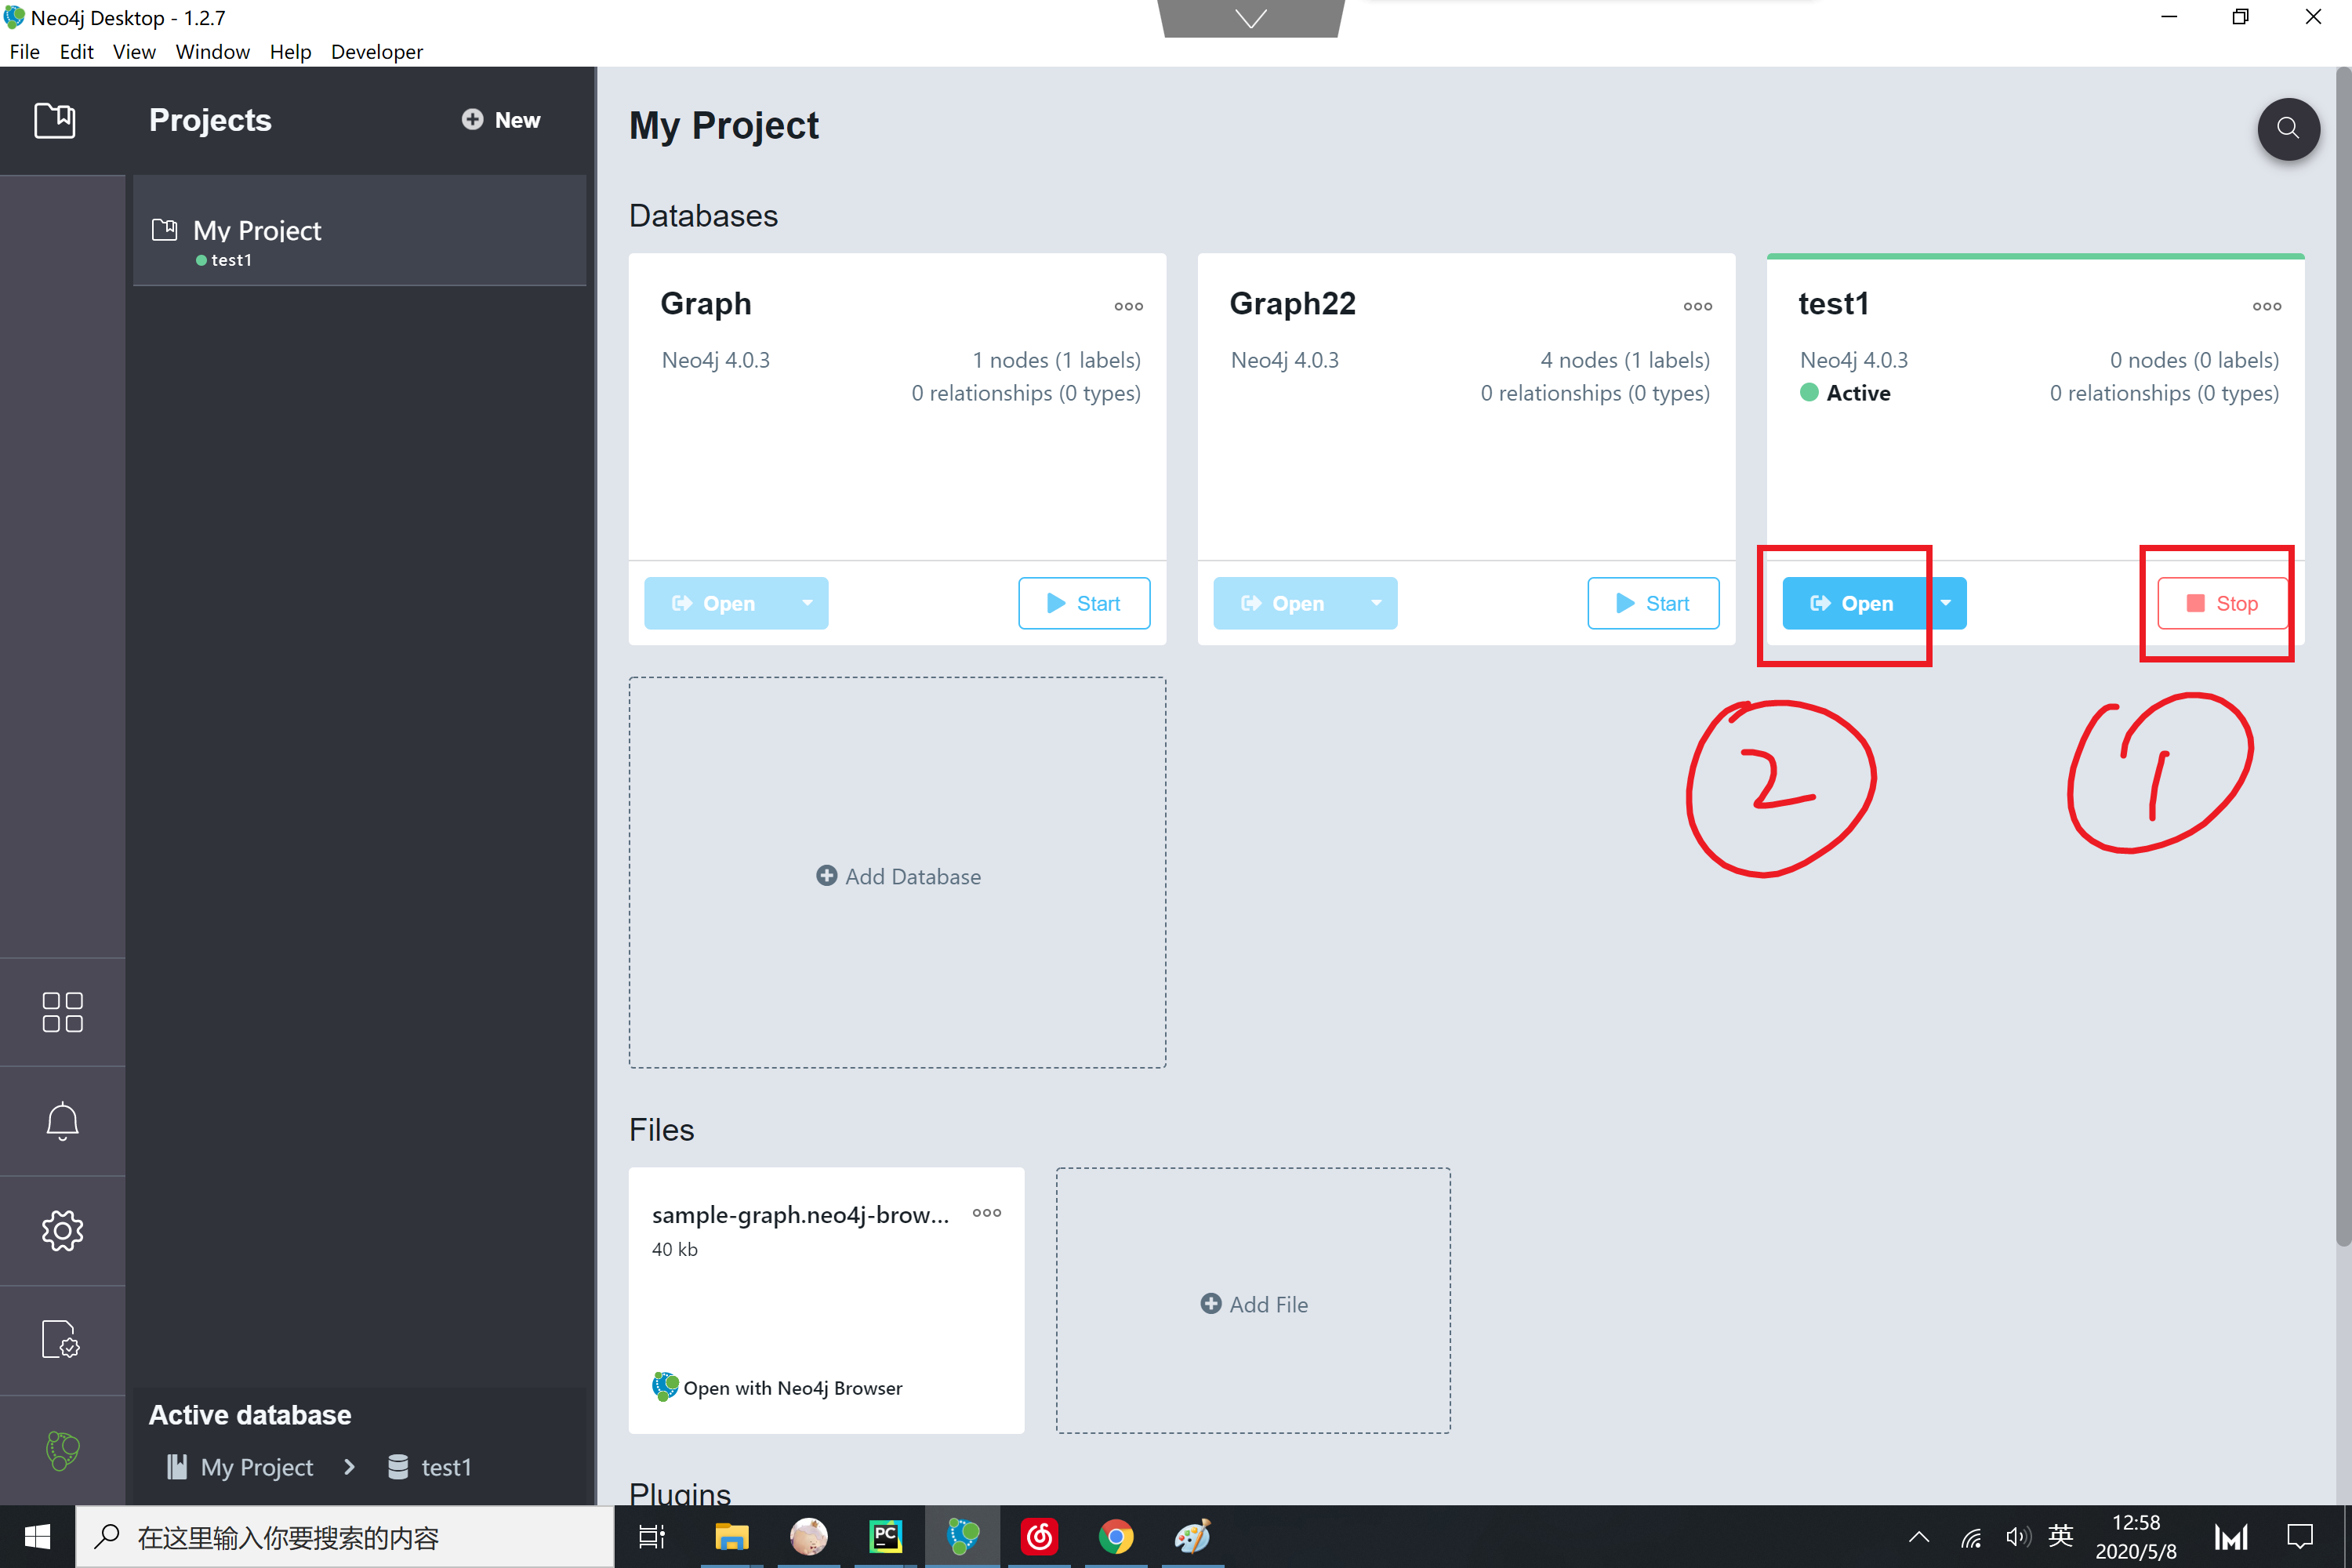This screenshot has height=1568, width=2352.
Task: Click the round search magnifier button
Action: [x=2288, y=128]
